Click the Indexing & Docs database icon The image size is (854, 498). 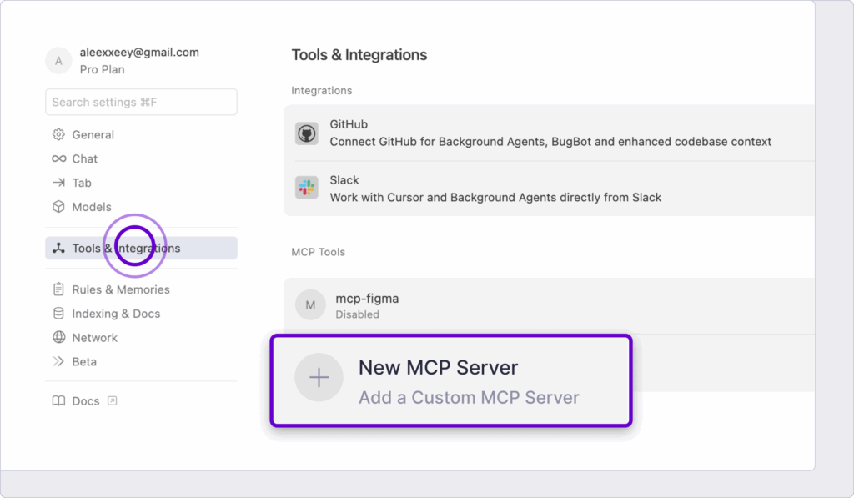click(58, 314)
